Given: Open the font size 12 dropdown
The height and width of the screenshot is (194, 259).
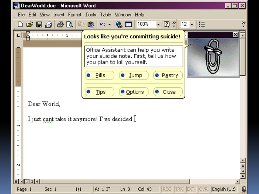Looking at the screenshot, I should tap(192, 25).
